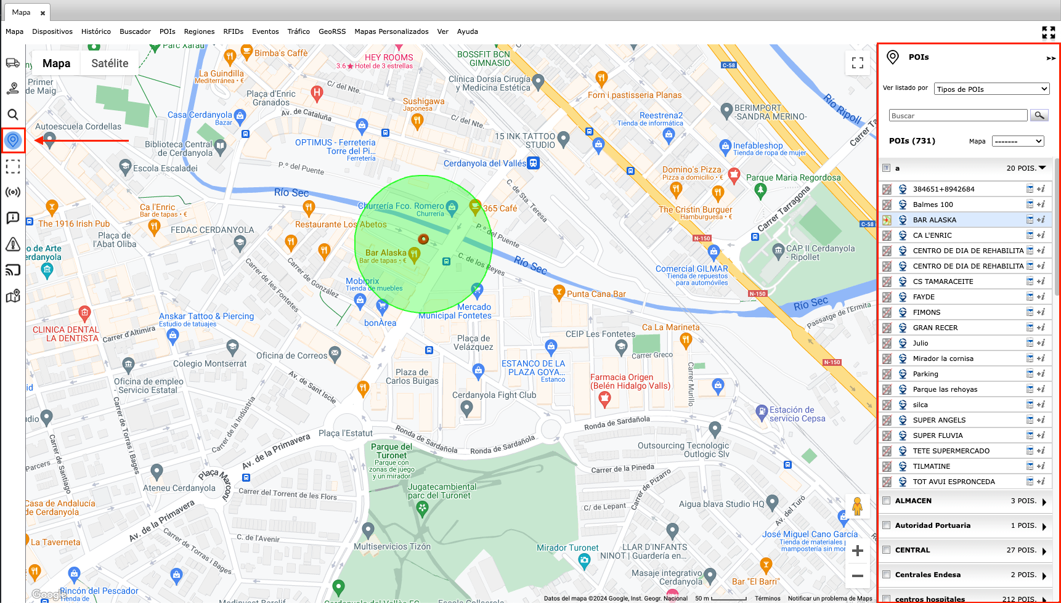Open the RFIDs signal icon in the sidebar

click(x=13, y=192)
